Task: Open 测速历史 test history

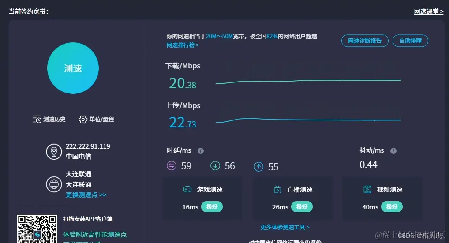Action: pos(49,120)
